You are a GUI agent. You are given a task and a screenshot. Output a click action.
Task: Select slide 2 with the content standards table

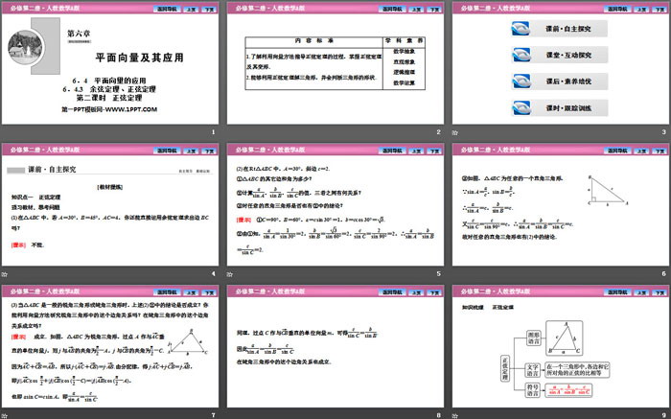click(335, 63)
